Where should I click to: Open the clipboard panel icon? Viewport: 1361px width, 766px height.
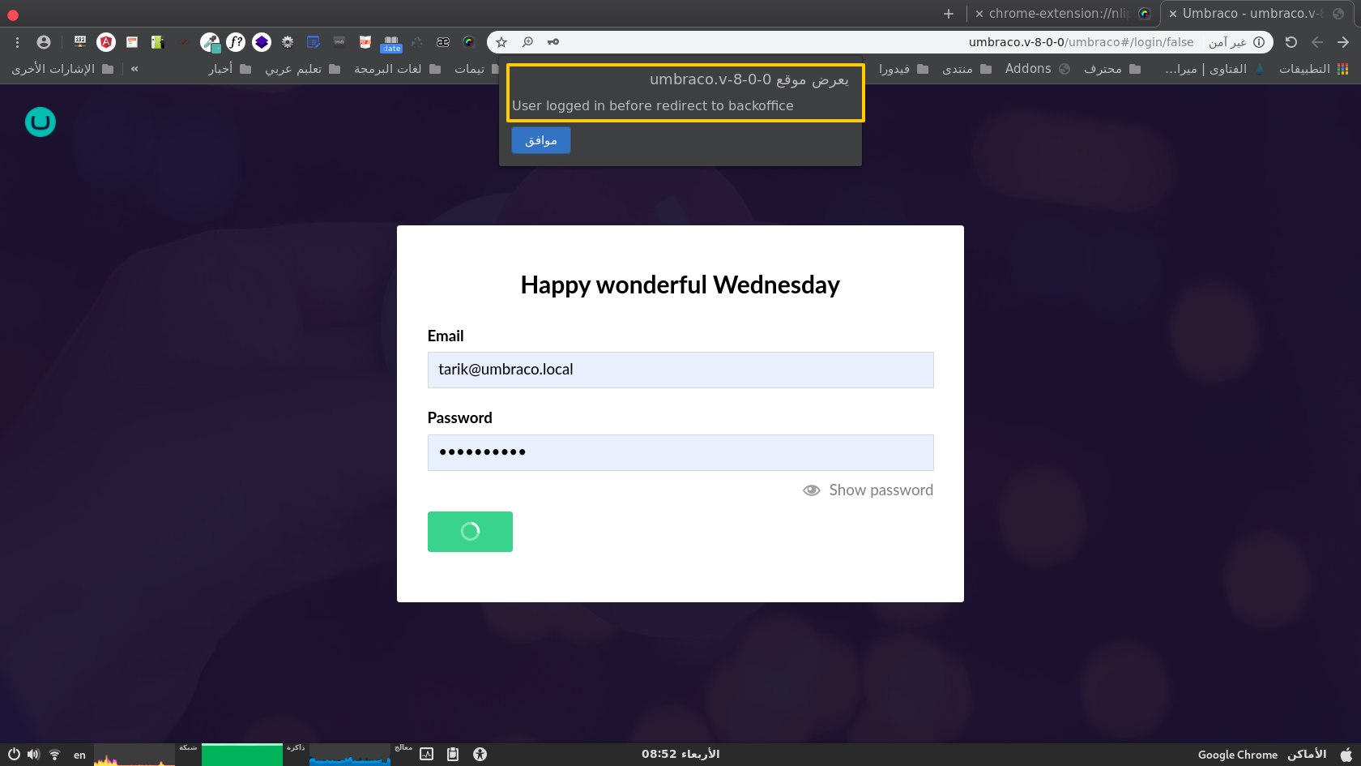point(453,755)
